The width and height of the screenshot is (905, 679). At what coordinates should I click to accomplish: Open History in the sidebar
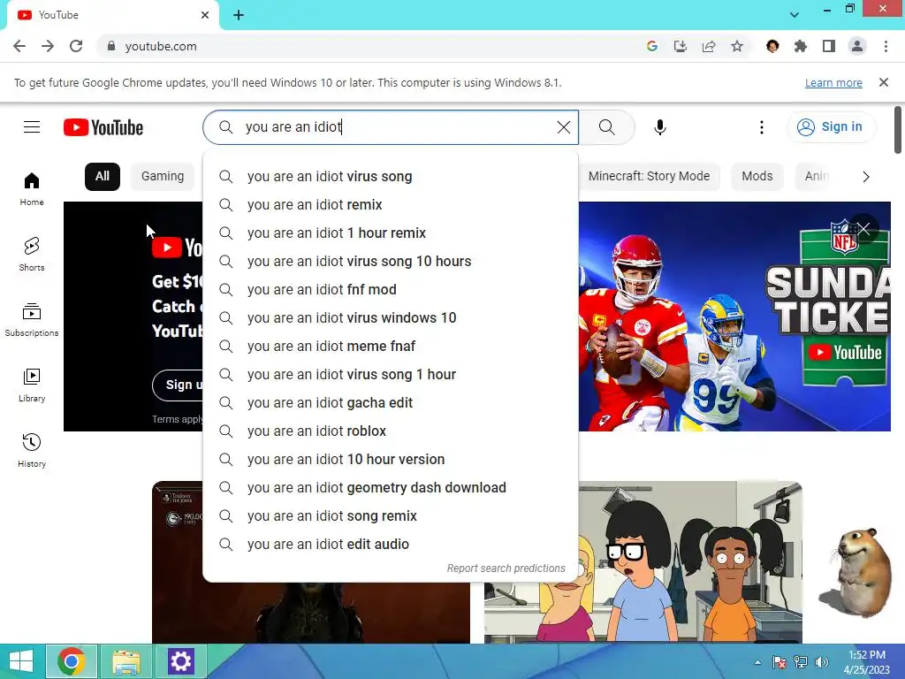[x=32, y=450]
